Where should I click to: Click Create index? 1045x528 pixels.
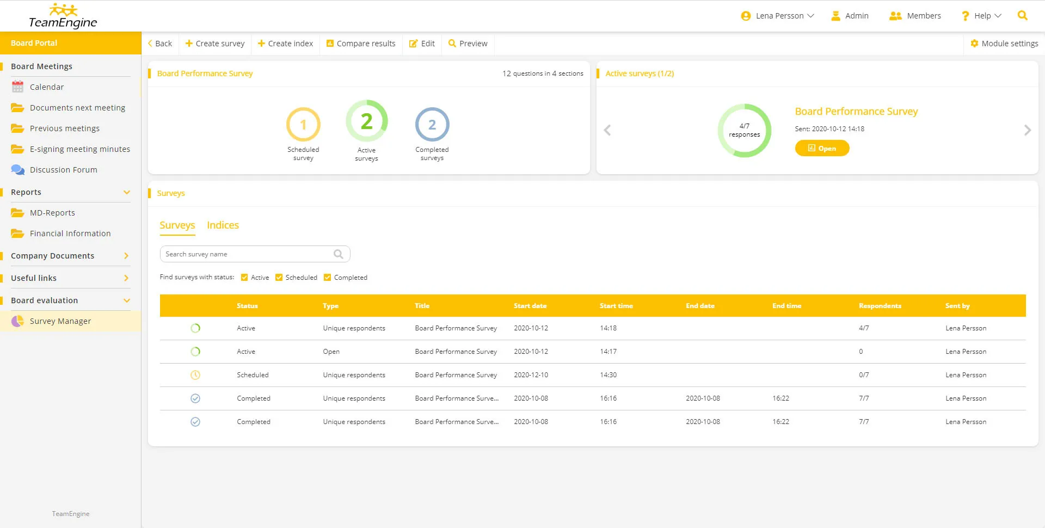tap(286, 44)
